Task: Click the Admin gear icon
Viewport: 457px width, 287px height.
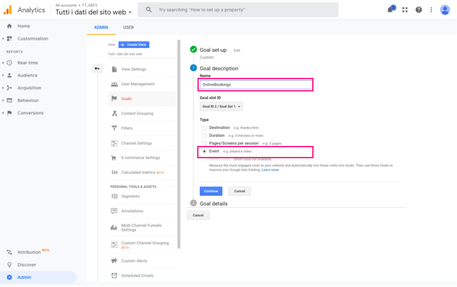Action: pyautogui.click(x=9, y=277)
